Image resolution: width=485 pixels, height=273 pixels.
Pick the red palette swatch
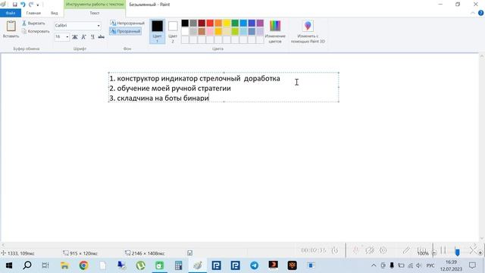click(210, 24)
